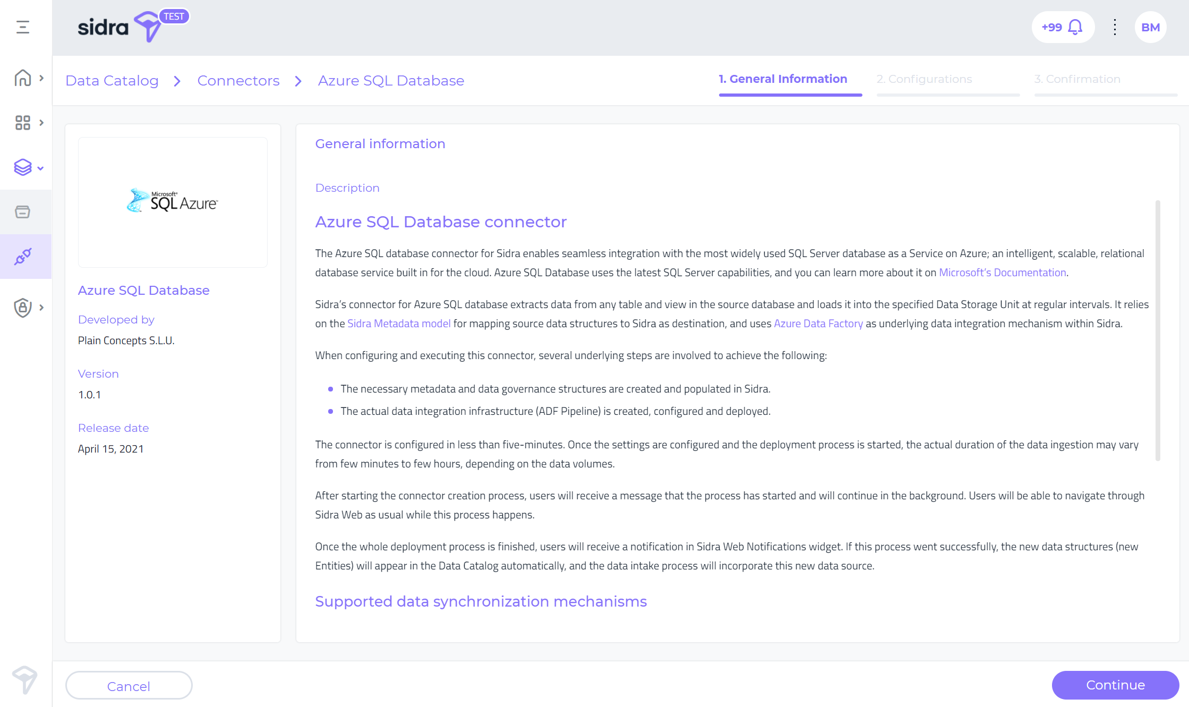Open the BM user avatar menu
Viewport: 1189px width, 707px height.
point(1150,27)
